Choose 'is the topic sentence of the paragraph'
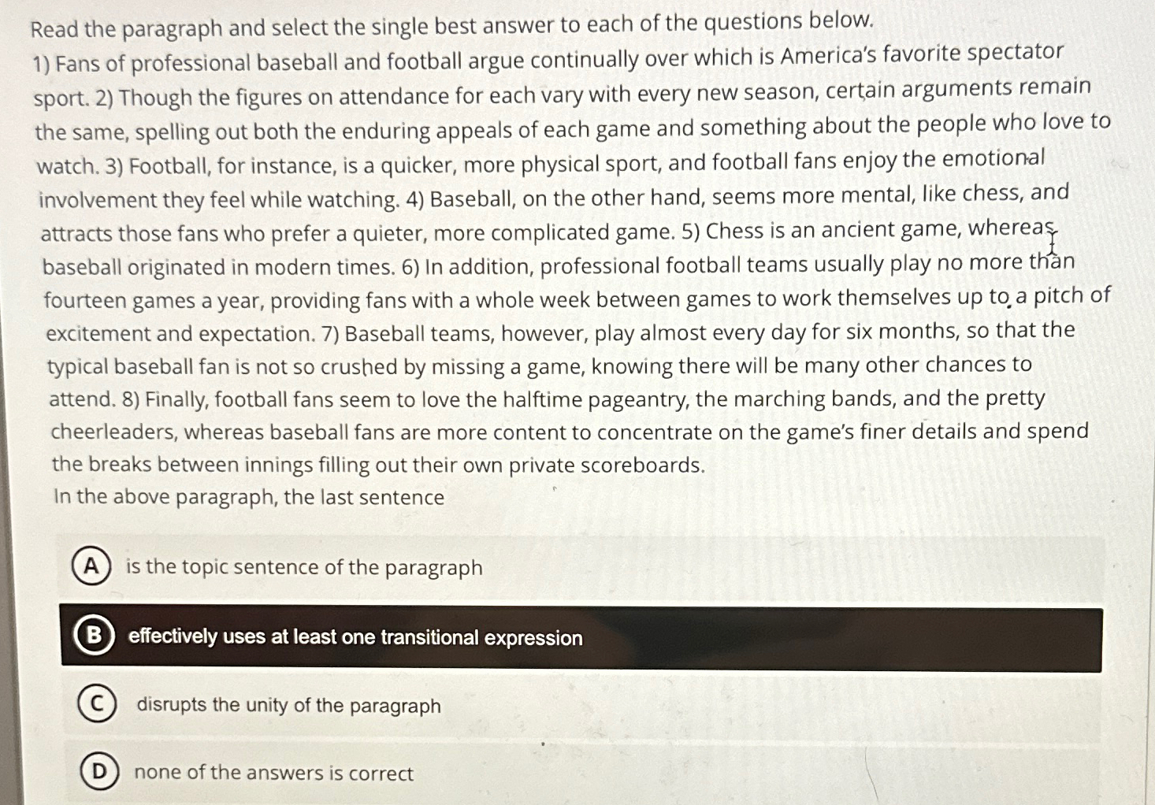The image size is (1155, 805). pyautogui.click(x=304, y=566)
